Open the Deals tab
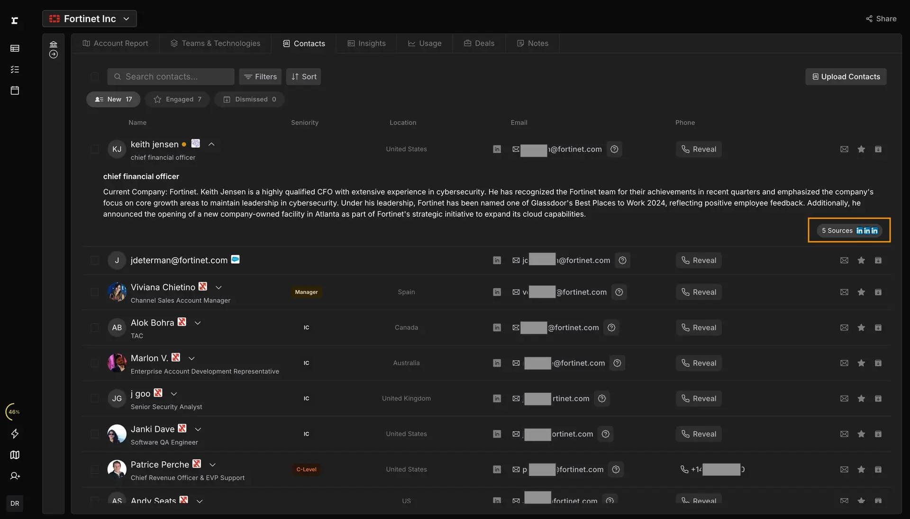 (479, 43)
